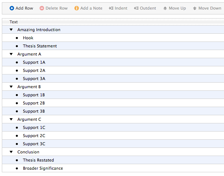Collapse the Argument A section
Screen dimensions: 224x176
(11, 54)
